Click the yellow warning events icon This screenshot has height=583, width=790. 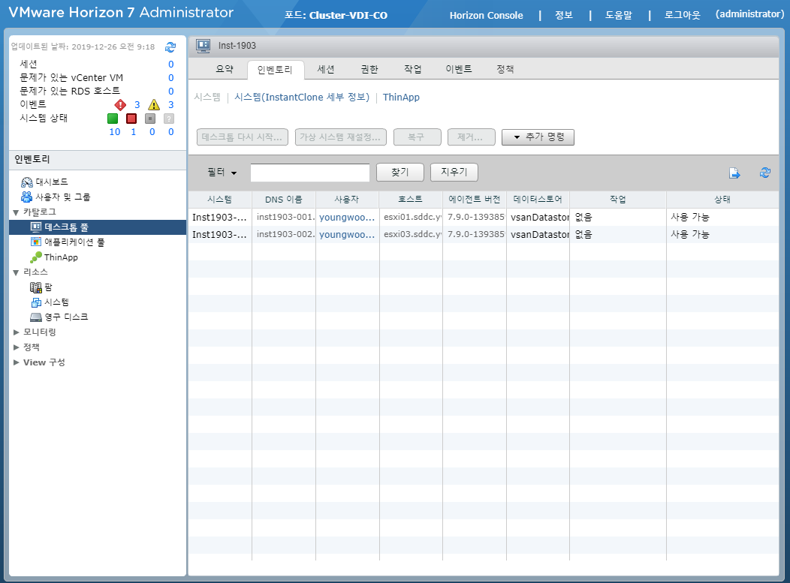(x=154, y=105)
